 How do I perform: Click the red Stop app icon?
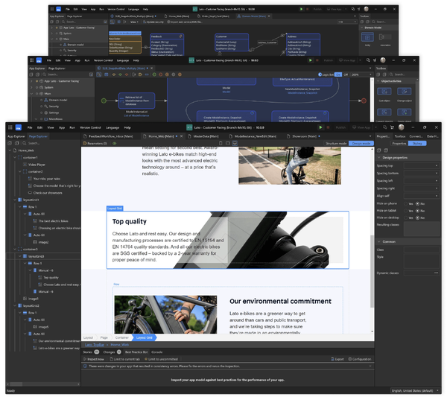328,127
